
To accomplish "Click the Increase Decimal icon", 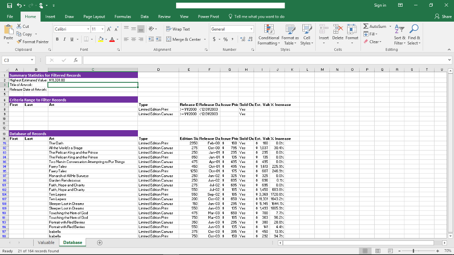I will [243, 39].
